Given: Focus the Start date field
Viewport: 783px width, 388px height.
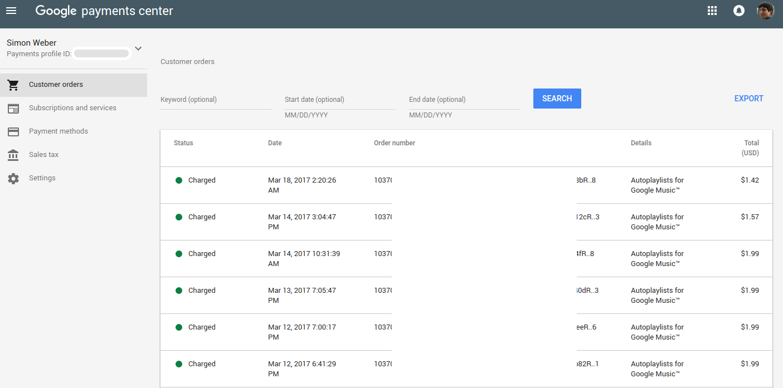Looking at the screenshot, I should point(340,100).
